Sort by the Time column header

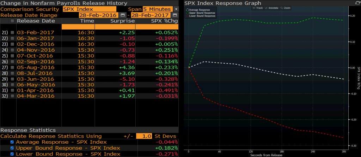coord(87,21)
